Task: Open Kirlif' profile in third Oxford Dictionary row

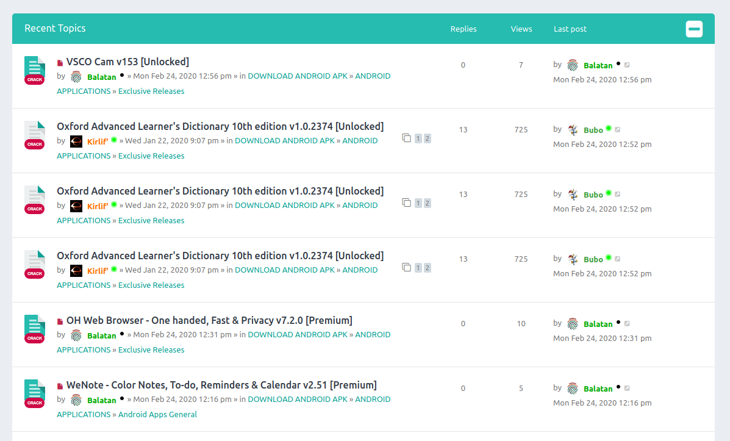Action: (x=98, y=271)
